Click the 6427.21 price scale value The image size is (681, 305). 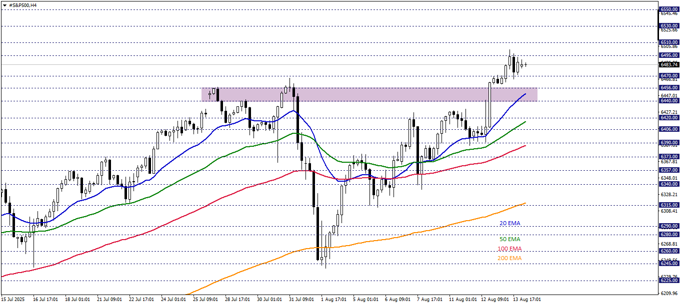pyautogui.click(x=669, y=112)
